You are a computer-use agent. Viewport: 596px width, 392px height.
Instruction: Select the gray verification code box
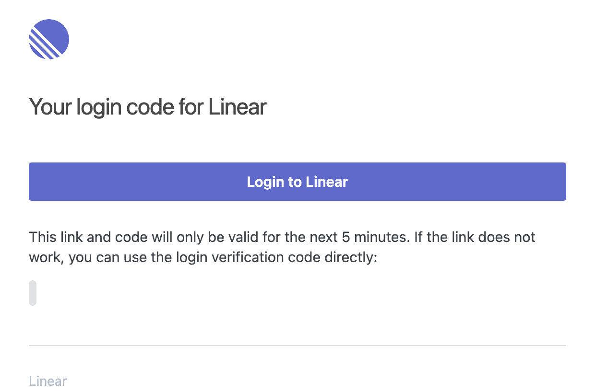point(33,293)
